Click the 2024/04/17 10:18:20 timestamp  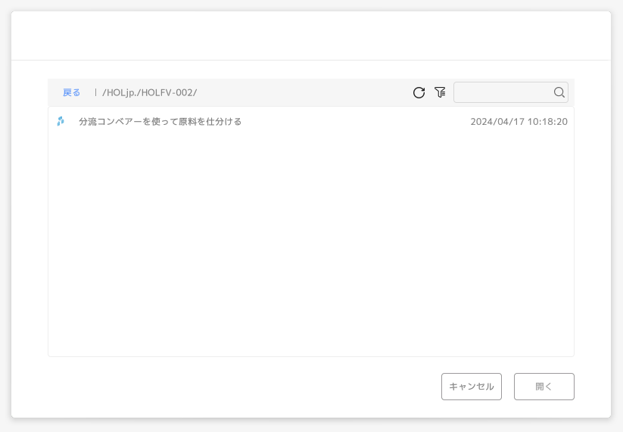coord(519,122)
